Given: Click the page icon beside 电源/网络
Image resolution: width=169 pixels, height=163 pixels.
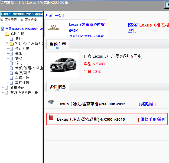Looking at the screenshot, I should [x=11, y=73].
